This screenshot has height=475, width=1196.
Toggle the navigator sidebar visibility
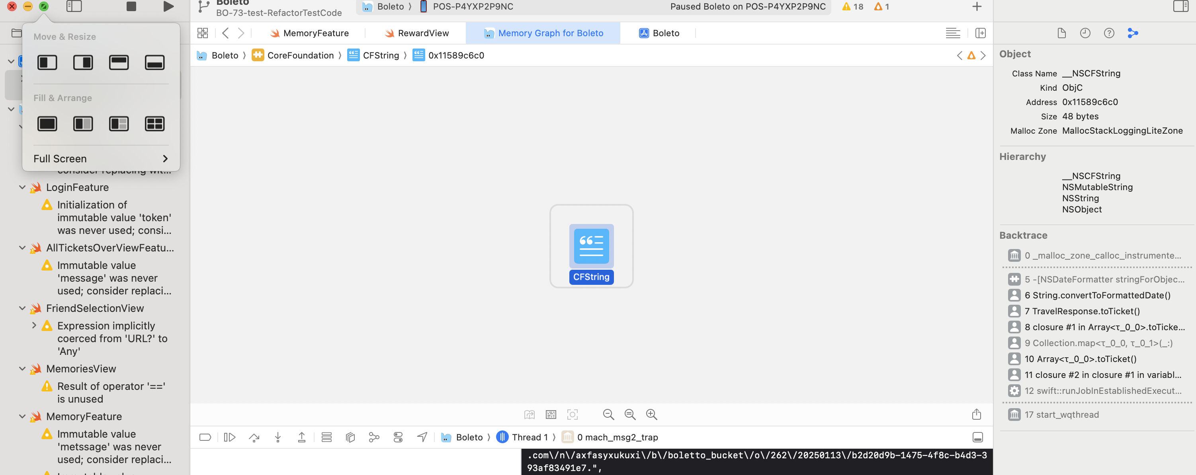pyautogui.click(x=74, y=6)
